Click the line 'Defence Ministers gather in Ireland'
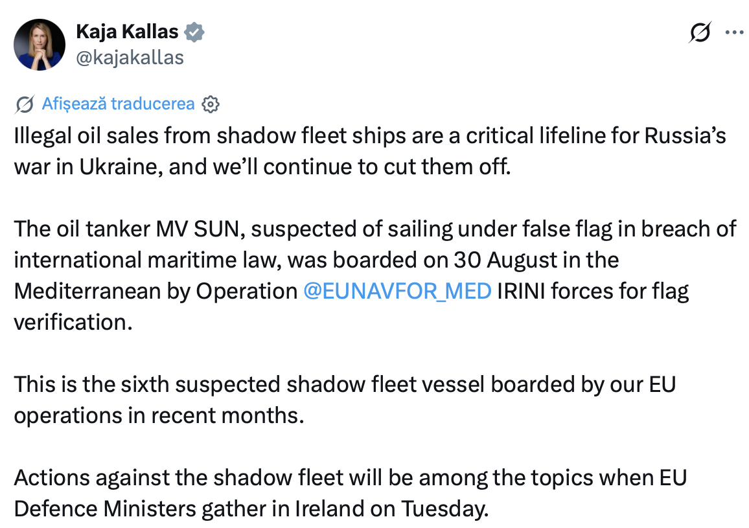The image size is (749, 528). coord(251,509)
